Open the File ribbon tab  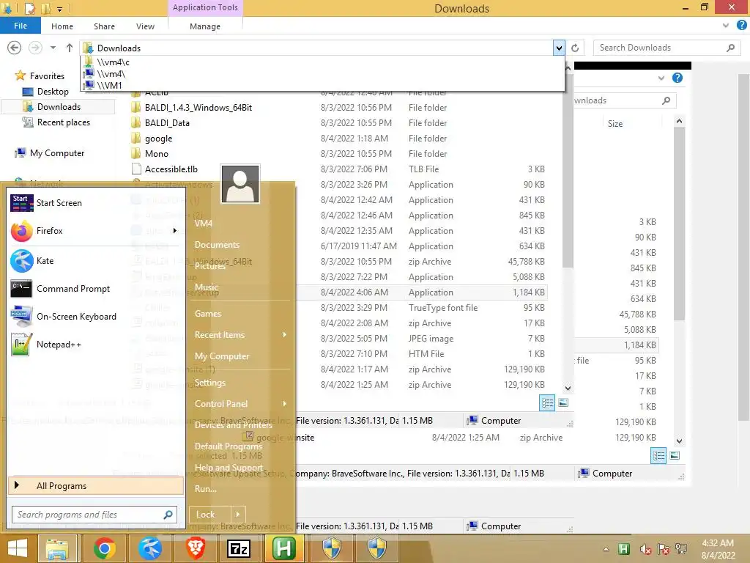[21, 26]
